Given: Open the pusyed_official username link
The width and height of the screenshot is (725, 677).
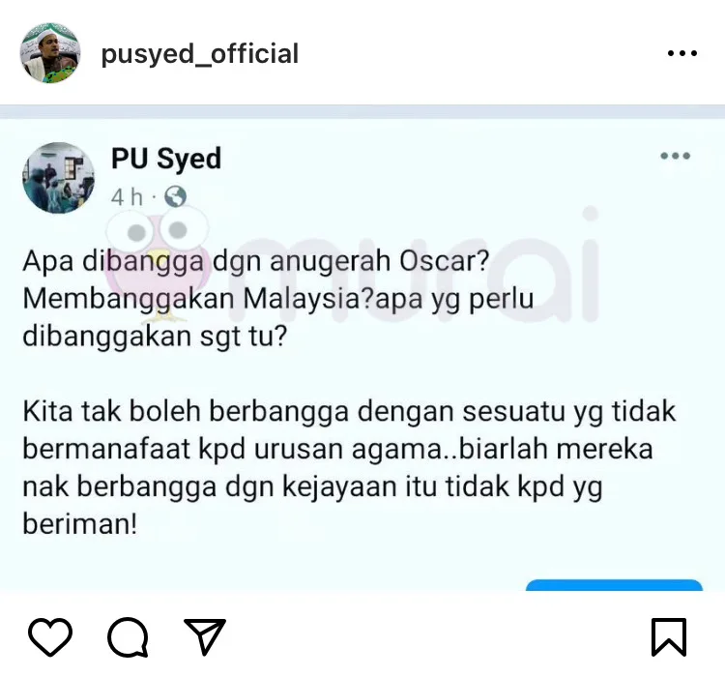Looking at the screenshot, I should coord(200,54).
